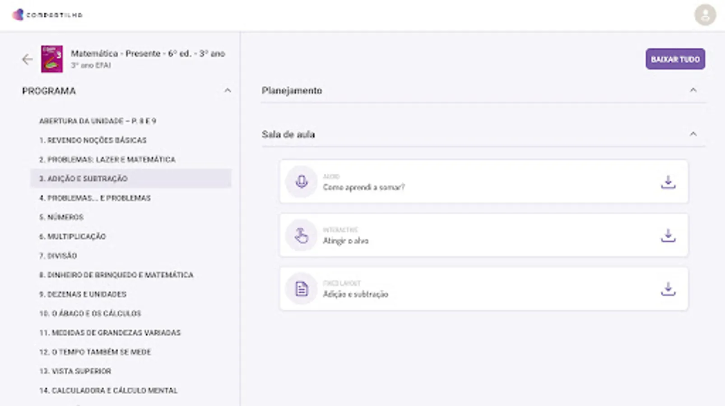Download the audio "Como aprendi a somar?"
725x406 pixels.
click(x=668, y=182)
